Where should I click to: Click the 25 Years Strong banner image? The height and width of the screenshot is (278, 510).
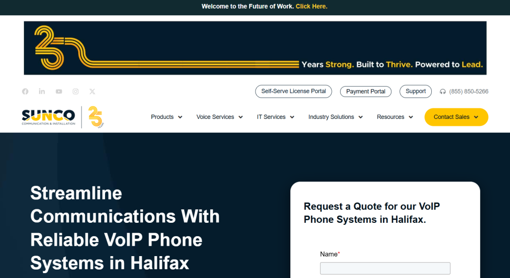255,48
